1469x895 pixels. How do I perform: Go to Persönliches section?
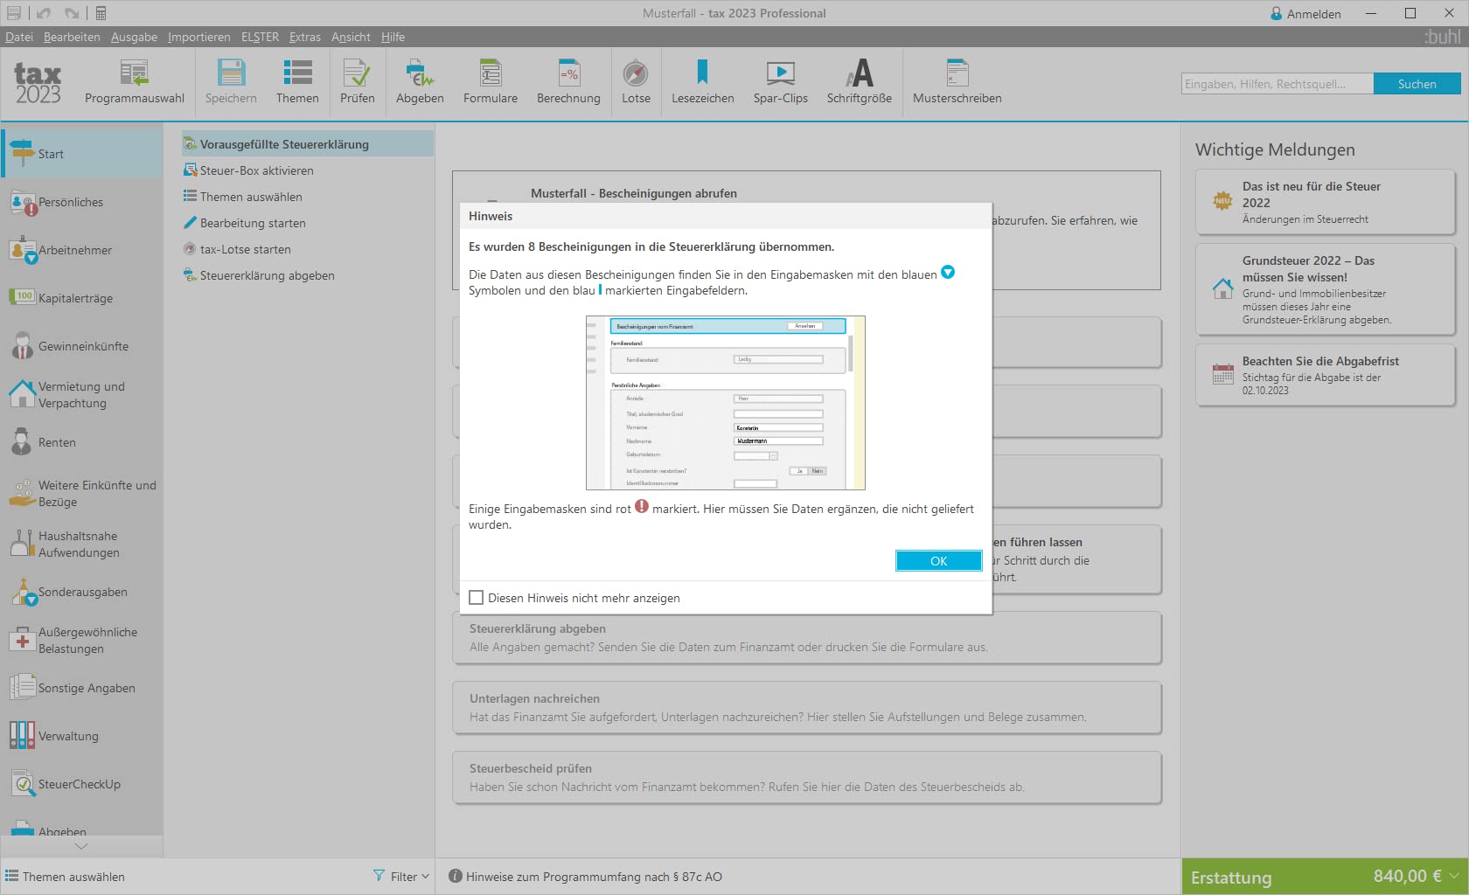point(81,202)
